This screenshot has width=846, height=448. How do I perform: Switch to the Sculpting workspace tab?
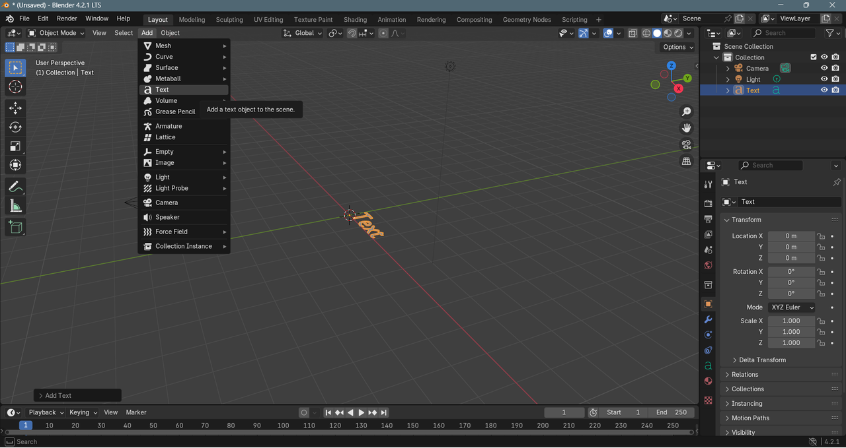coord(229,20)
